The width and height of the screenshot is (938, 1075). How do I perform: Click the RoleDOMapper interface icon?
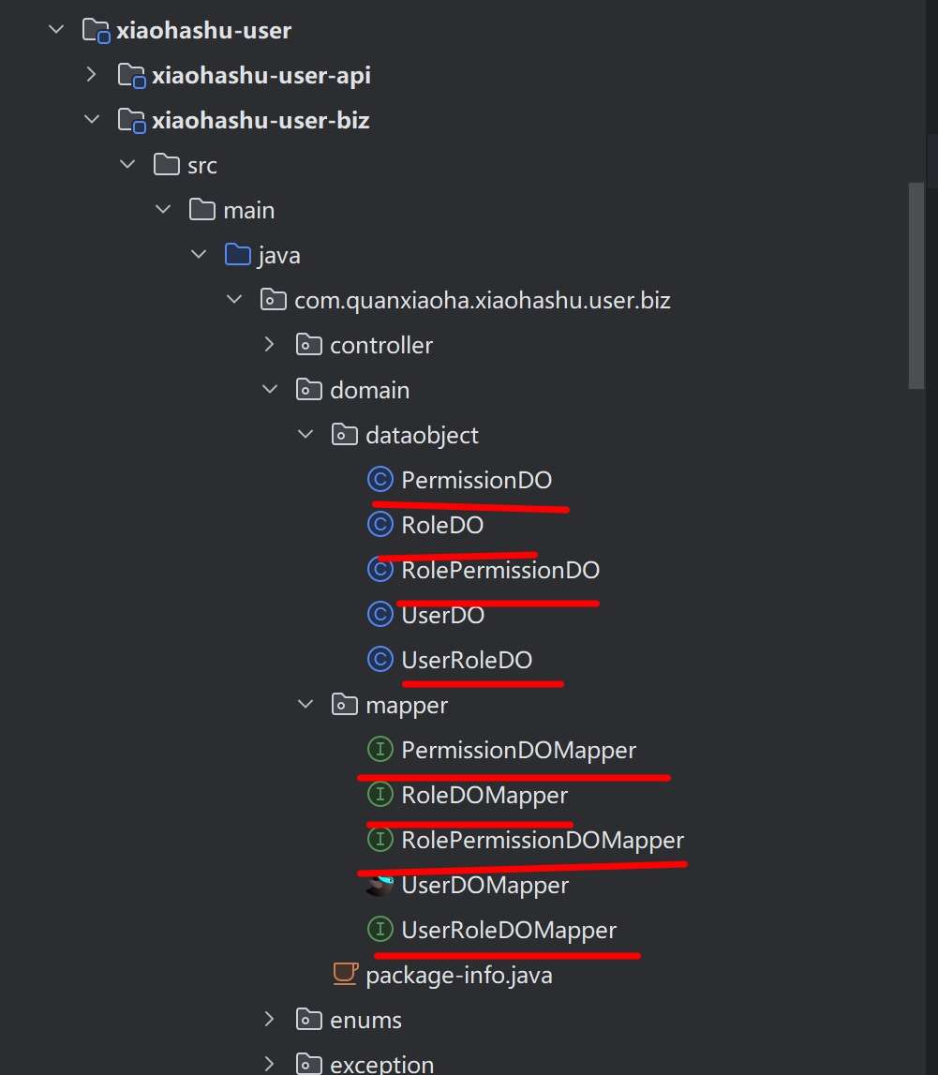coord(380,796)
